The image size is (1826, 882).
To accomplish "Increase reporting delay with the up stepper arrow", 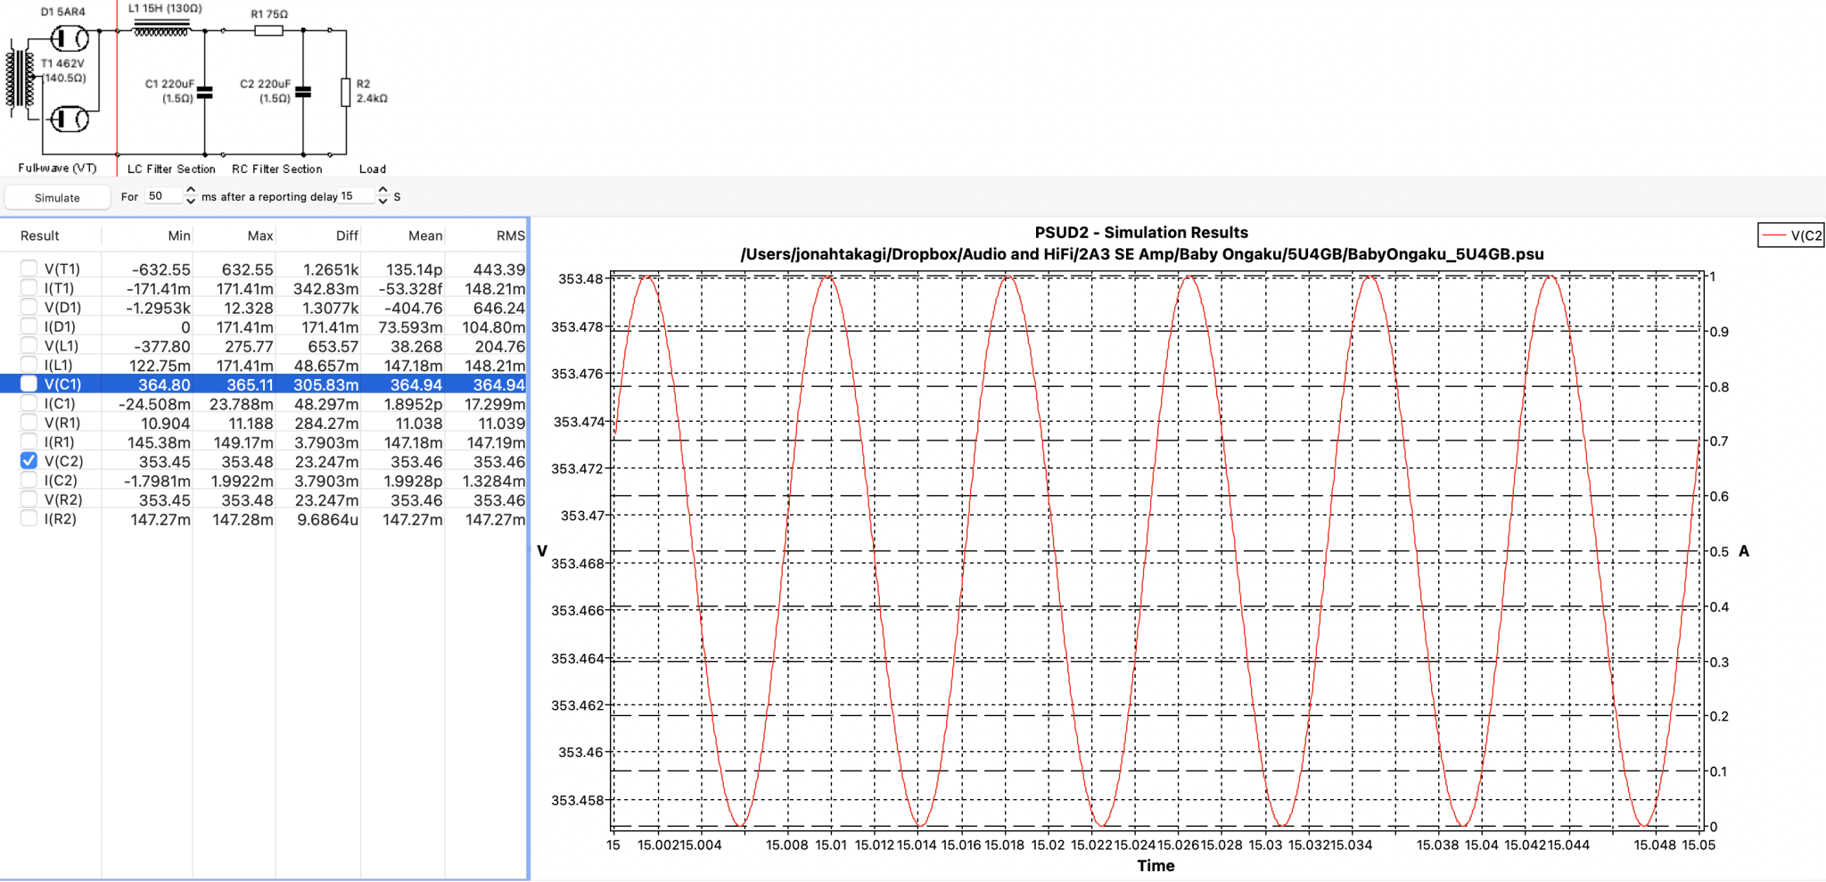I will pos(382,191).
